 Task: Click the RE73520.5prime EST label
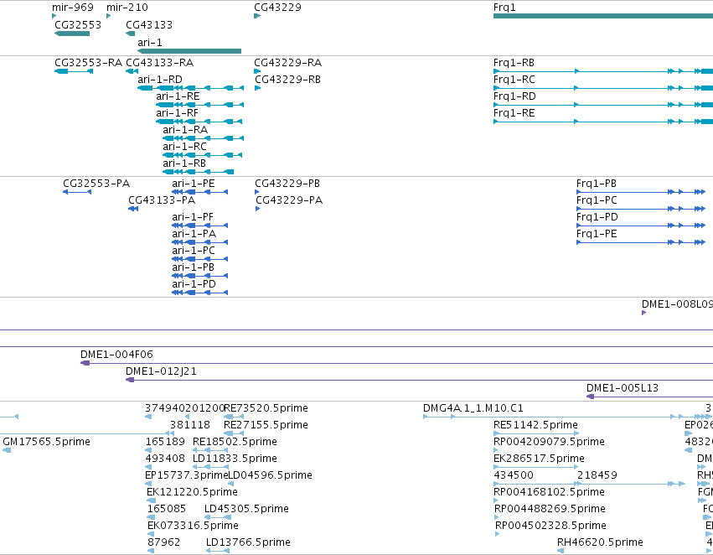pos(266,408)
